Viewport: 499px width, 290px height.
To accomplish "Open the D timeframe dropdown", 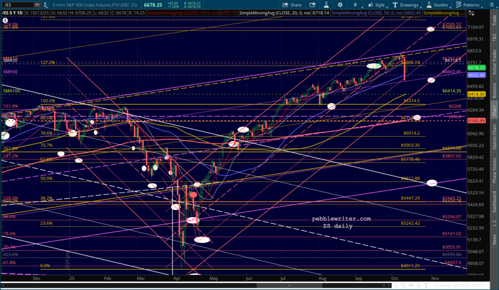I will coord(355,5).
